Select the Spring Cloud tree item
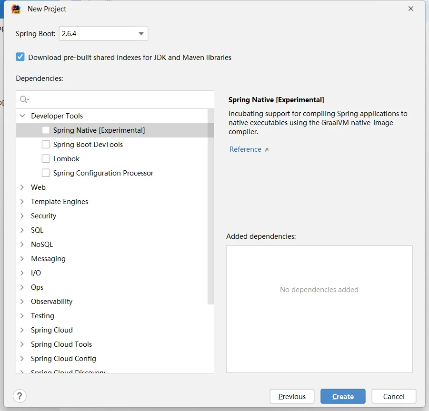 click(52, 330)
